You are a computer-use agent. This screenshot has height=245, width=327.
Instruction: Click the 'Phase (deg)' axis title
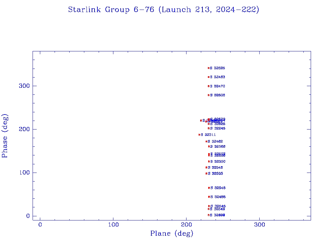point(5,136)
